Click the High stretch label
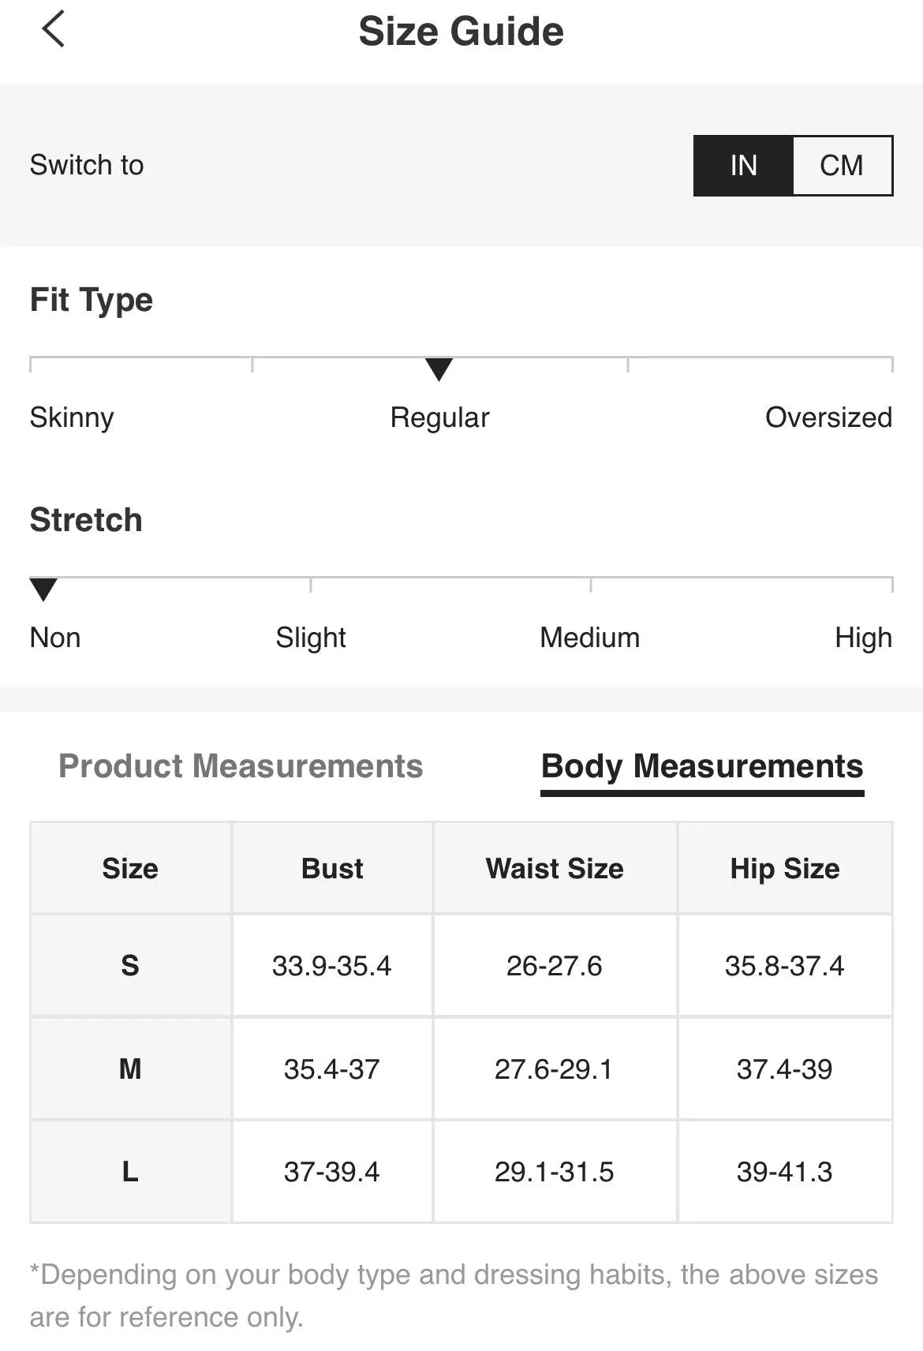This screenshot has width=923, height=1351. click(863, 638)
